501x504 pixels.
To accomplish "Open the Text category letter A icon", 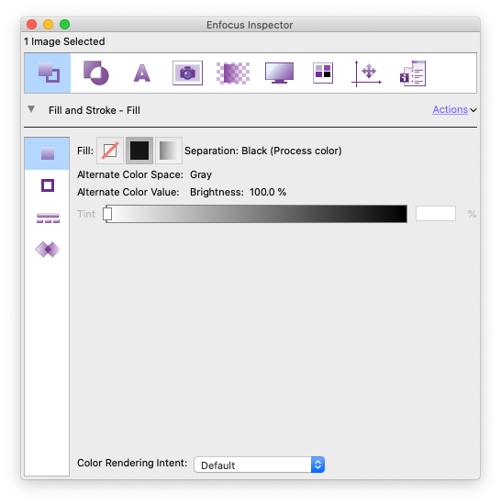I will point(141,73).
